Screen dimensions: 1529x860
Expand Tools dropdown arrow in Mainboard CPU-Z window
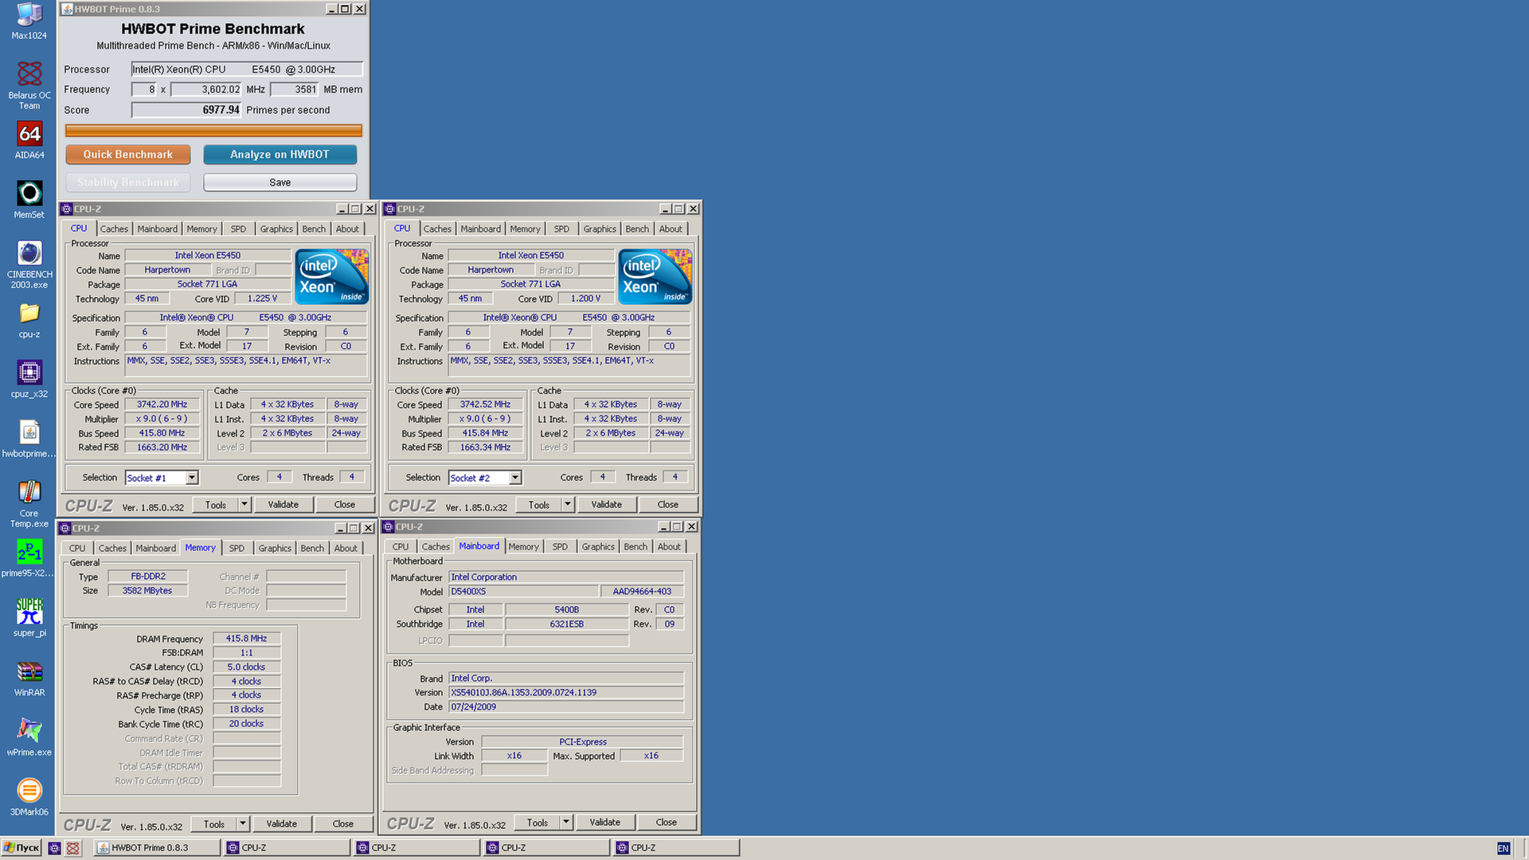pyautogui.click(x=566, y=823)
